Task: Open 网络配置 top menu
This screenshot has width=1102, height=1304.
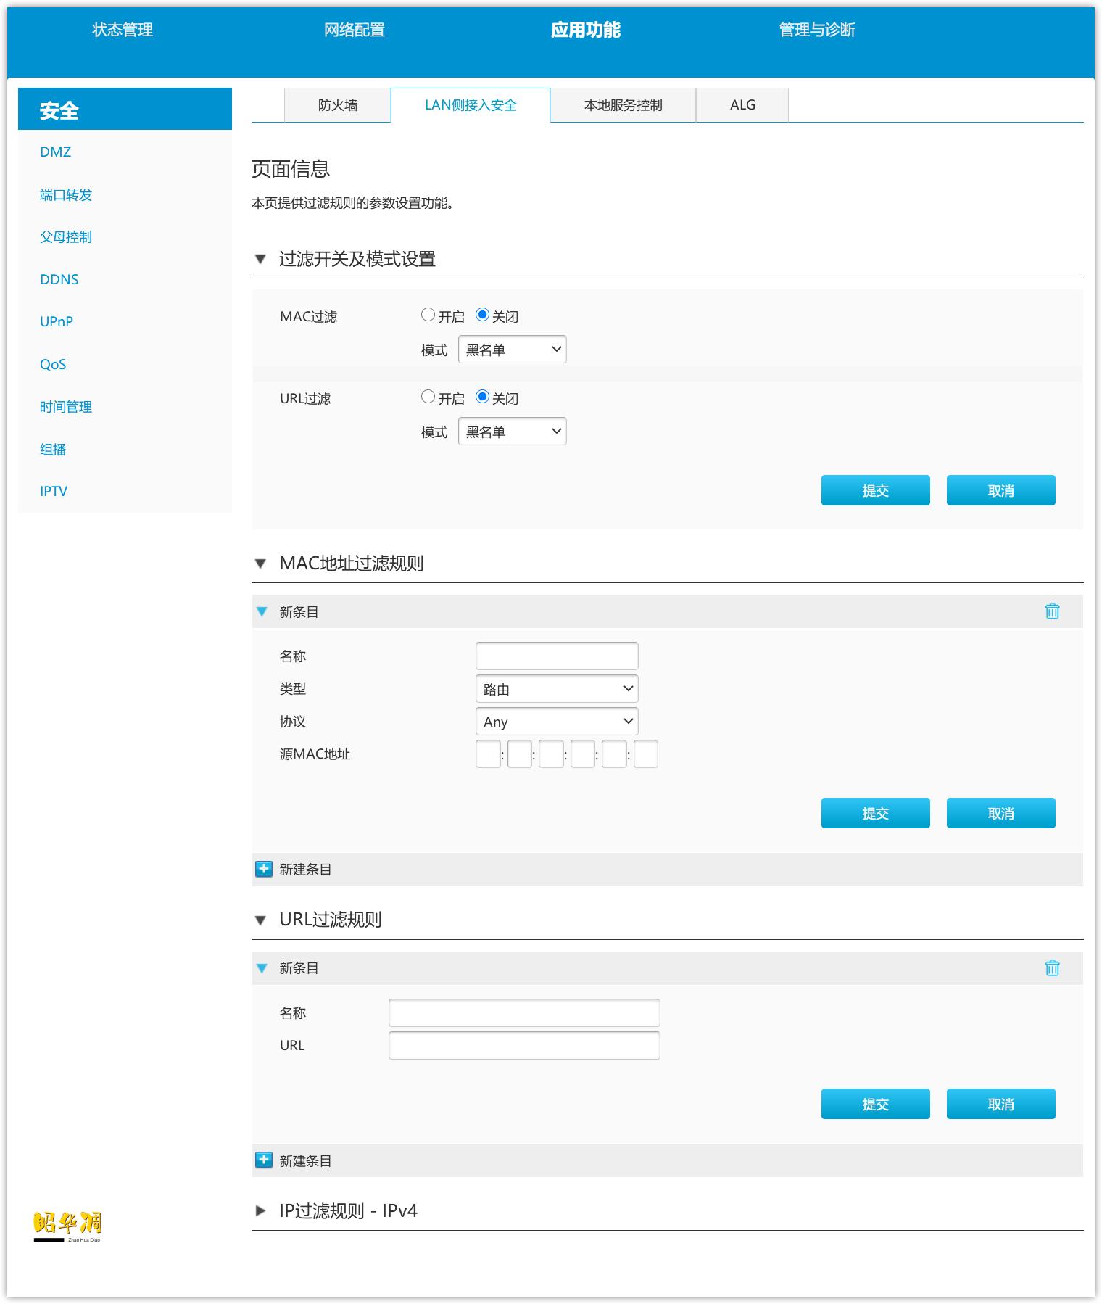Action: tap(355, 30)
